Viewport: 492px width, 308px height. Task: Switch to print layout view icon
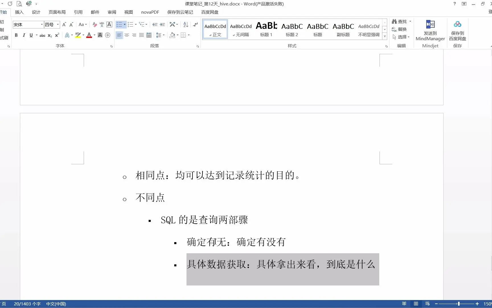click(x=416, y=304)
